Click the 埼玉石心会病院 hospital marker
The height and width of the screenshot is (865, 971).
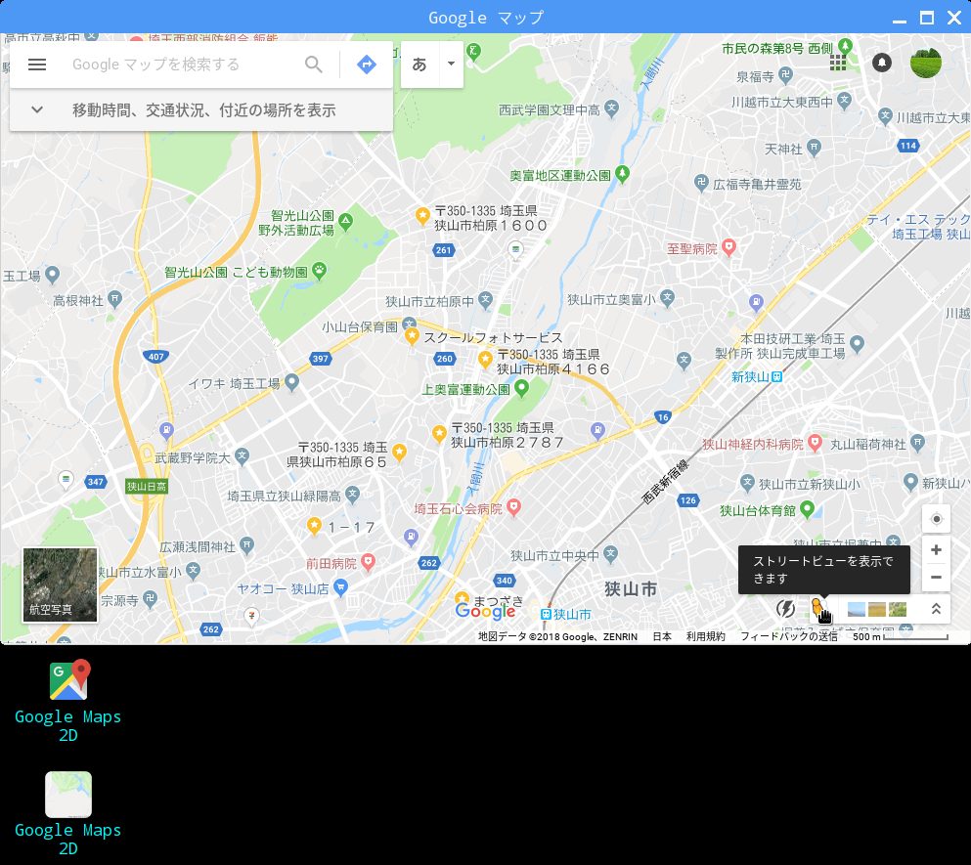[513, 507]
